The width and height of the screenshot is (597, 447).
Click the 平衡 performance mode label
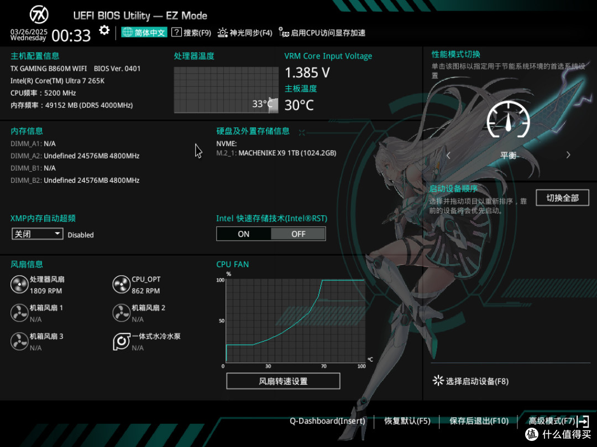(509, 156)
